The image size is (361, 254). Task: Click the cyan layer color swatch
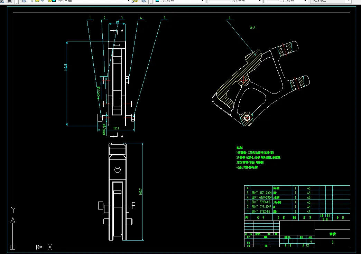tap(54, 1)
